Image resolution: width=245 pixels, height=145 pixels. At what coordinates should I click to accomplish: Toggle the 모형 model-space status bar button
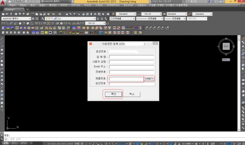(x=77, y=144)
